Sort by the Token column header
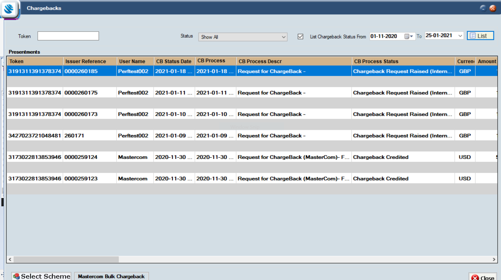 (x=35, y=61)
